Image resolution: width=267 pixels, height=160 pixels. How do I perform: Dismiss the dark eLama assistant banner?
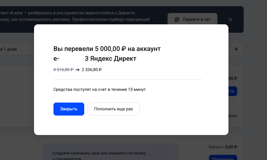pos(230,19)
